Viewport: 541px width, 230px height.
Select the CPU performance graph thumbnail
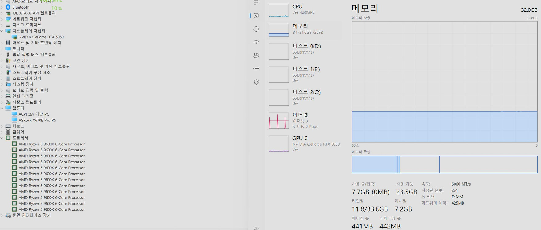tap(279, 10)
